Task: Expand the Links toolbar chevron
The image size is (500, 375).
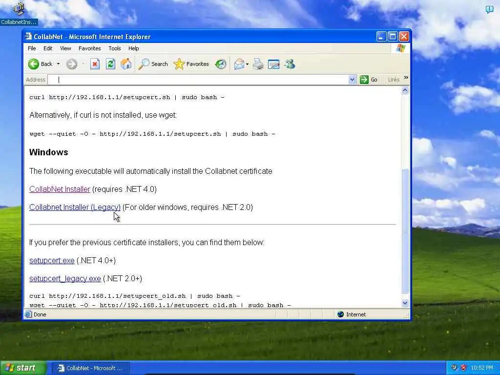Action: coord(406,78)
